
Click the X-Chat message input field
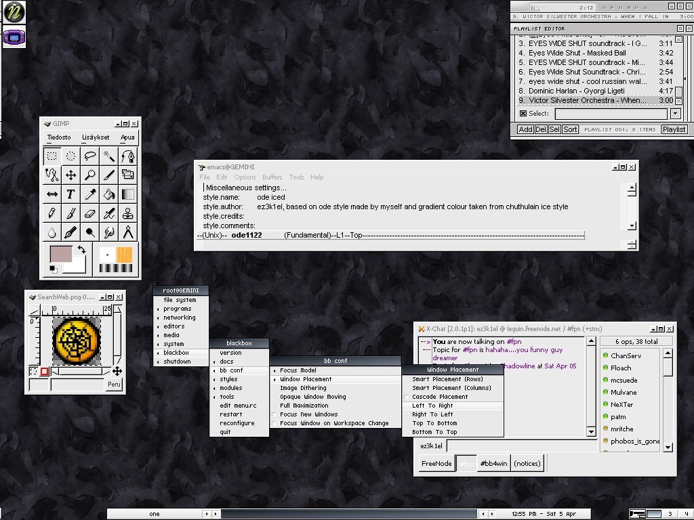point(522,446)
